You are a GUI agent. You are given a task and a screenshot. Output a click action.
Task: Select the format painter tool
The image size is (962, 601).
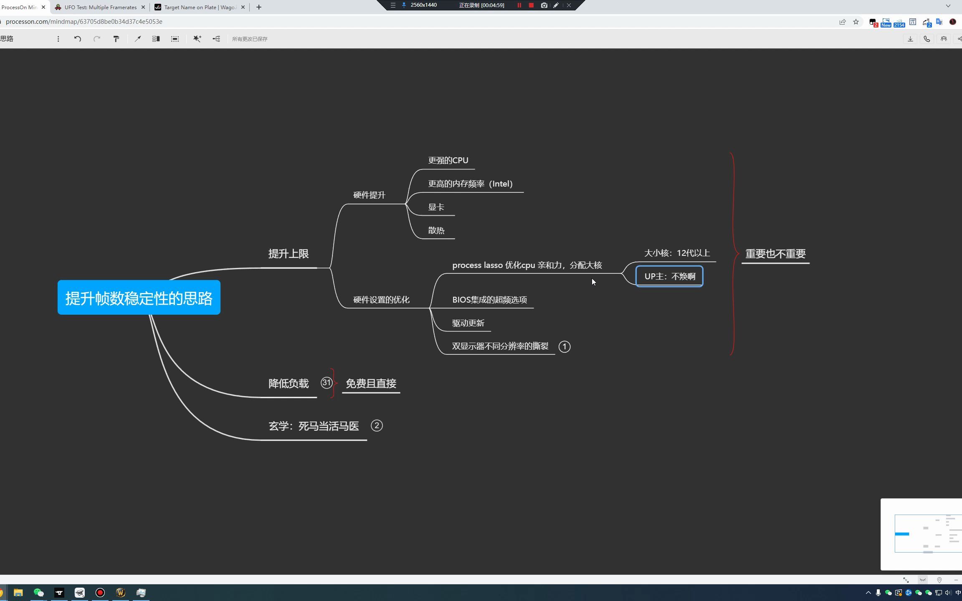click(x=116, y=39)
